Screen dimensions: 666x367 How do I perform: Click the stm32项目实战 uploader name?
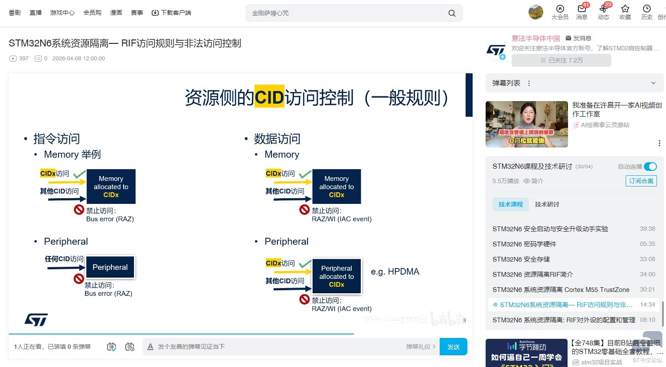pyautogui.click(x=602, y=362)
